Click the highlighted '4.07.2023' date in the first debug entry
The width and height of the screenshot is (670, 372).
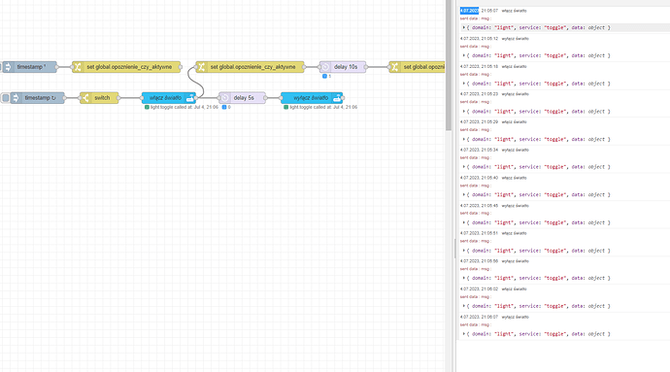click(469, 11)
